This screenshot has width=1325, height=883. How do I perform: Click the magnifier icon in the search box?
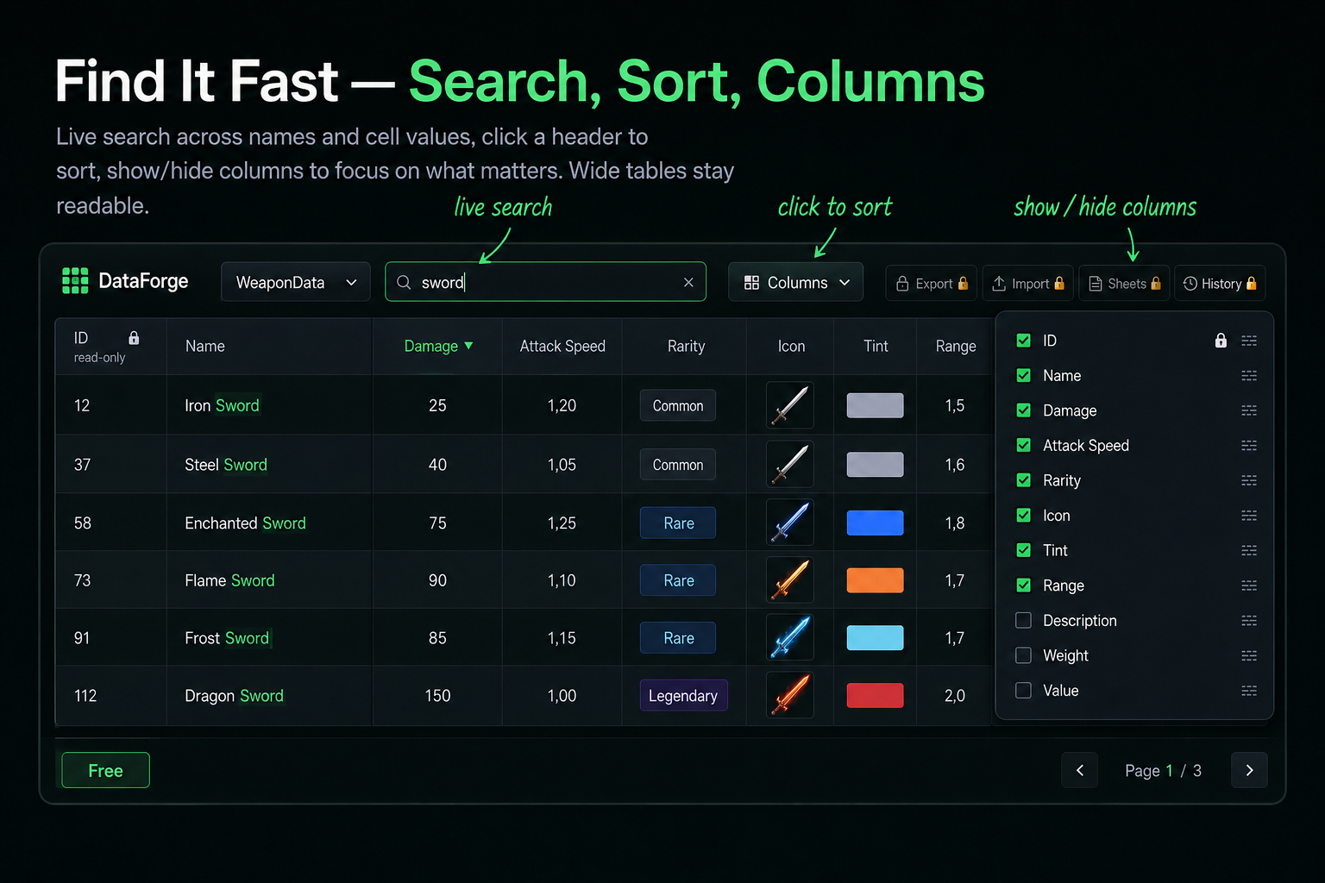pyautogui.click(x=404, y=282)
